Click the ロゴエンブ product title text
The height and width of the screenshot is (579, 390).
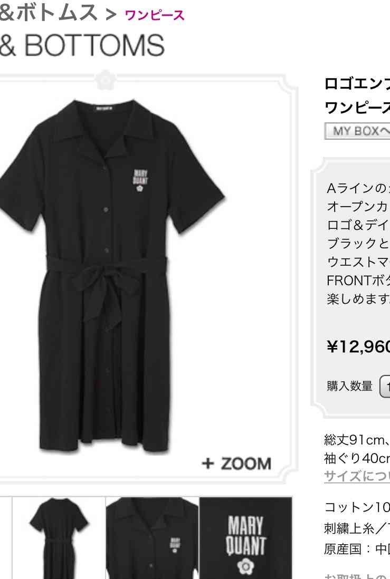pyautogui.click(x=357, y=84)
